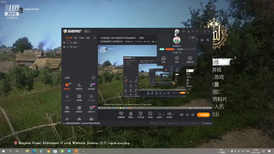Click the speaker icon in bottom toolbar
This screenshot has height=154, width=274.
click(x=169, y=114)
